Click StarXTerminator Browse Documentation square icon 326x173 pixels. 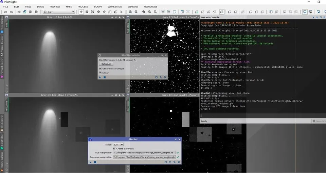point(156,77)
